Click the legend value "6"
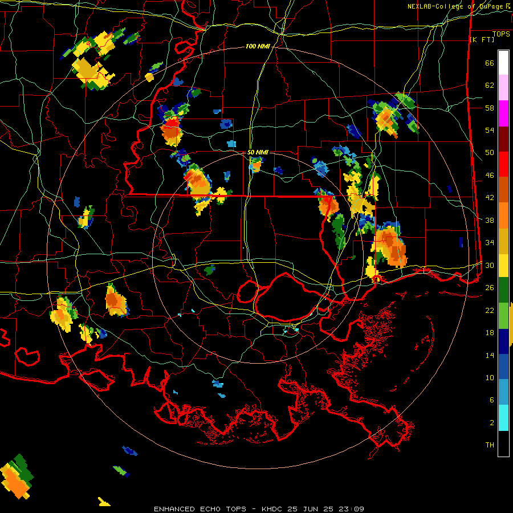 491,400
